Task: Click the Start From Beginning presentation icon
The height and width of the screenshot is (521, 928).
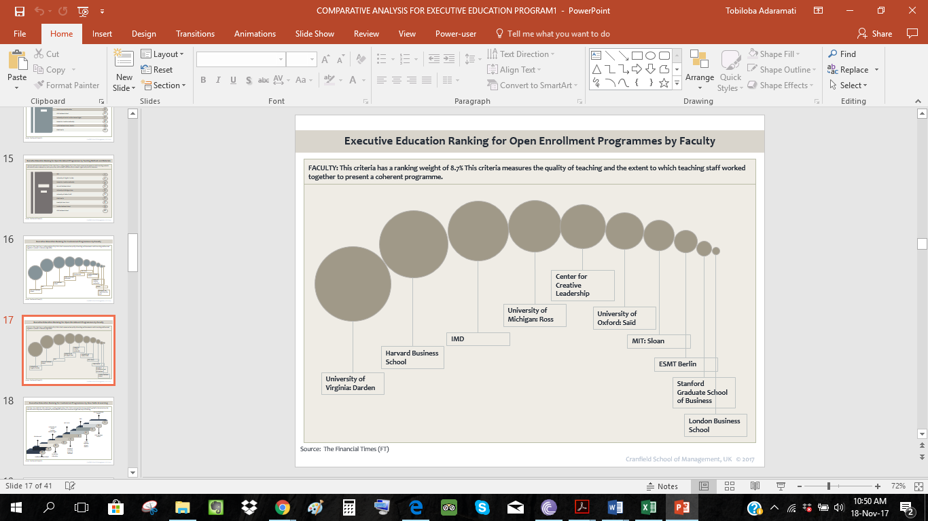Action: tap(83, 11)
